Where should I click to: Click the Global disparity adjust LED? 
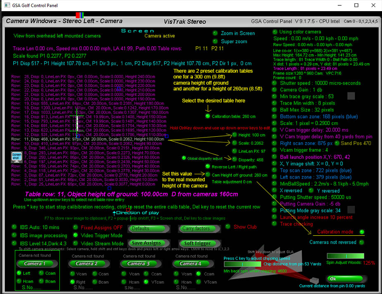coord(184,158)
